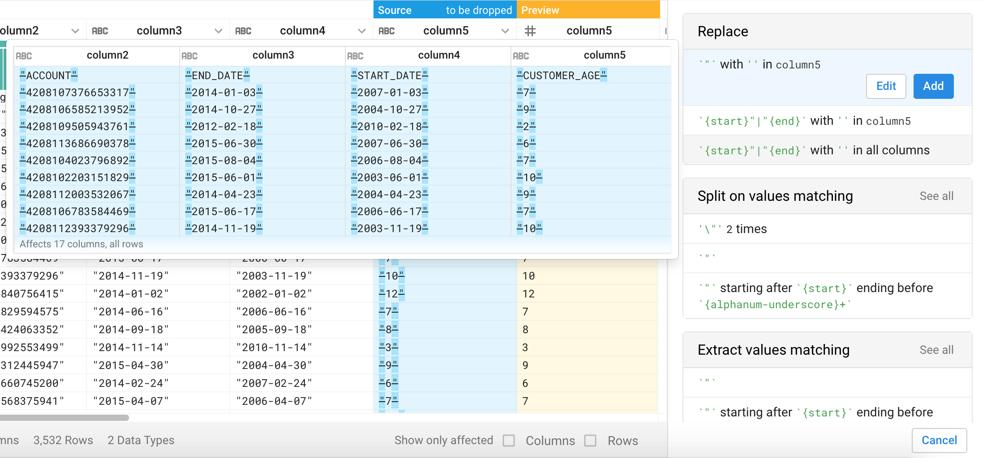Open the column3 header dropdown arrow
Viewport: 987px width, 458px height.
(x=219, y=31)
